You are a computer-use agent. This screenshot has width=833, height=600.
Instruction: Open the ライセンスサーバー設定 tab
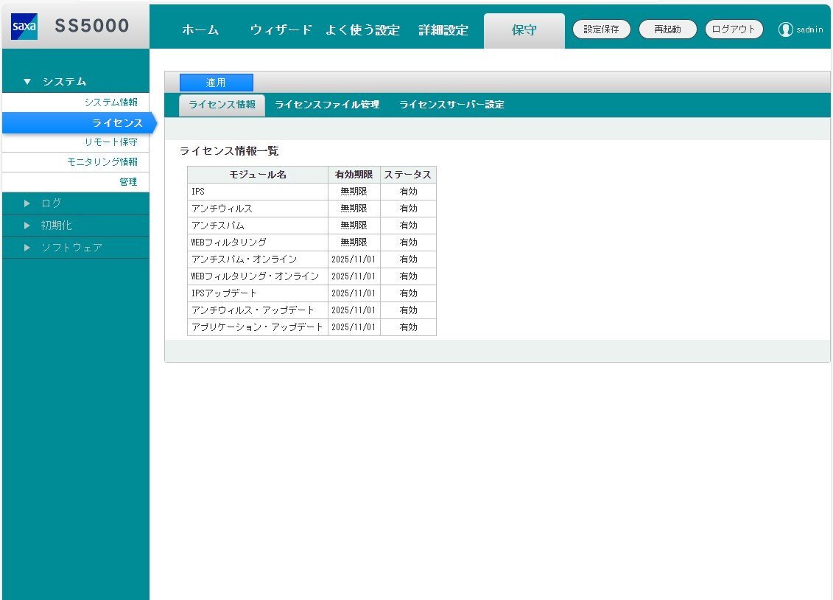(451, 105)
